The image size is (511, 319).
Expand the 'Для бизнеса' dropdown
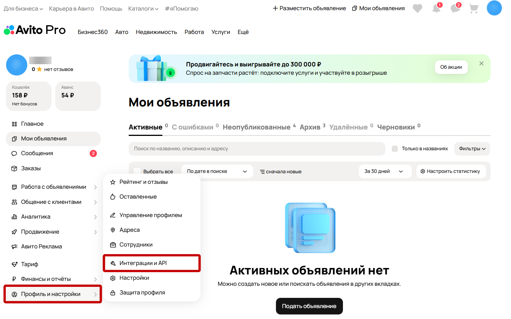(x=23, y=8)
